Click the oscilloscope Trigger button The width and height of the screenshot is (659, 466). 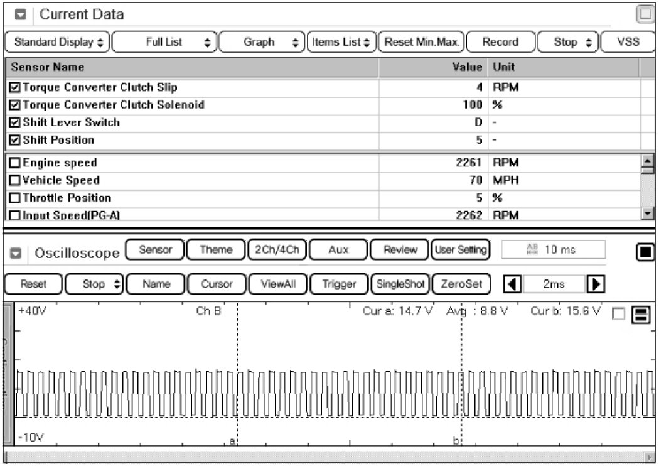pos(339,284)
